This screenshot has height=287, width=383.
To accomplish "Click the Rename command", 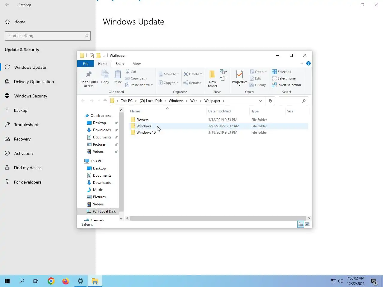I will (x=192, y=83).
